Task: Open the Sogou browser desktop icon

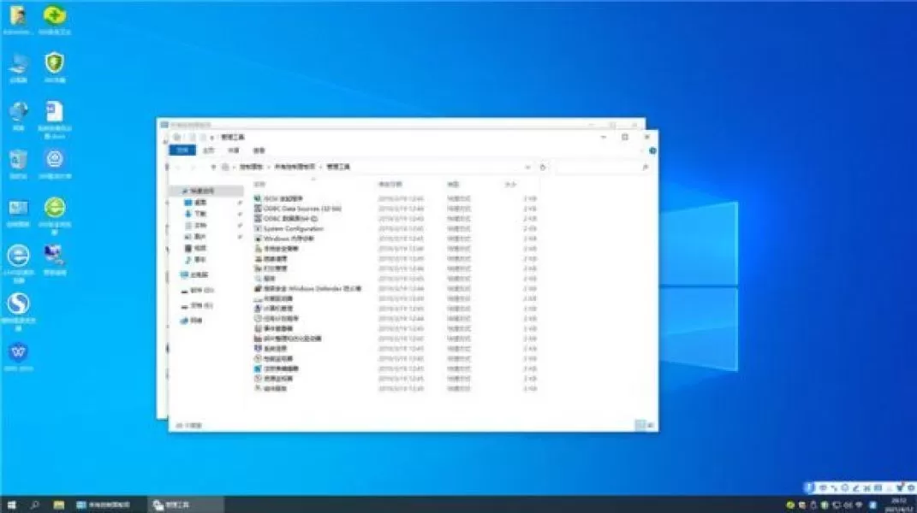Action: click(18, 312)
